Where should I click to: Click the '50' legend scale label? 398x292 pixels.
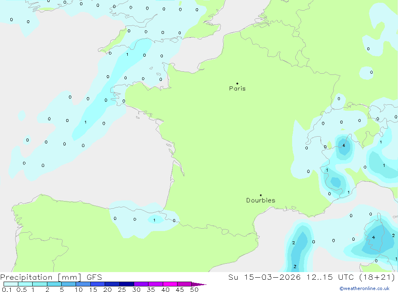click(x=195, y=290)
